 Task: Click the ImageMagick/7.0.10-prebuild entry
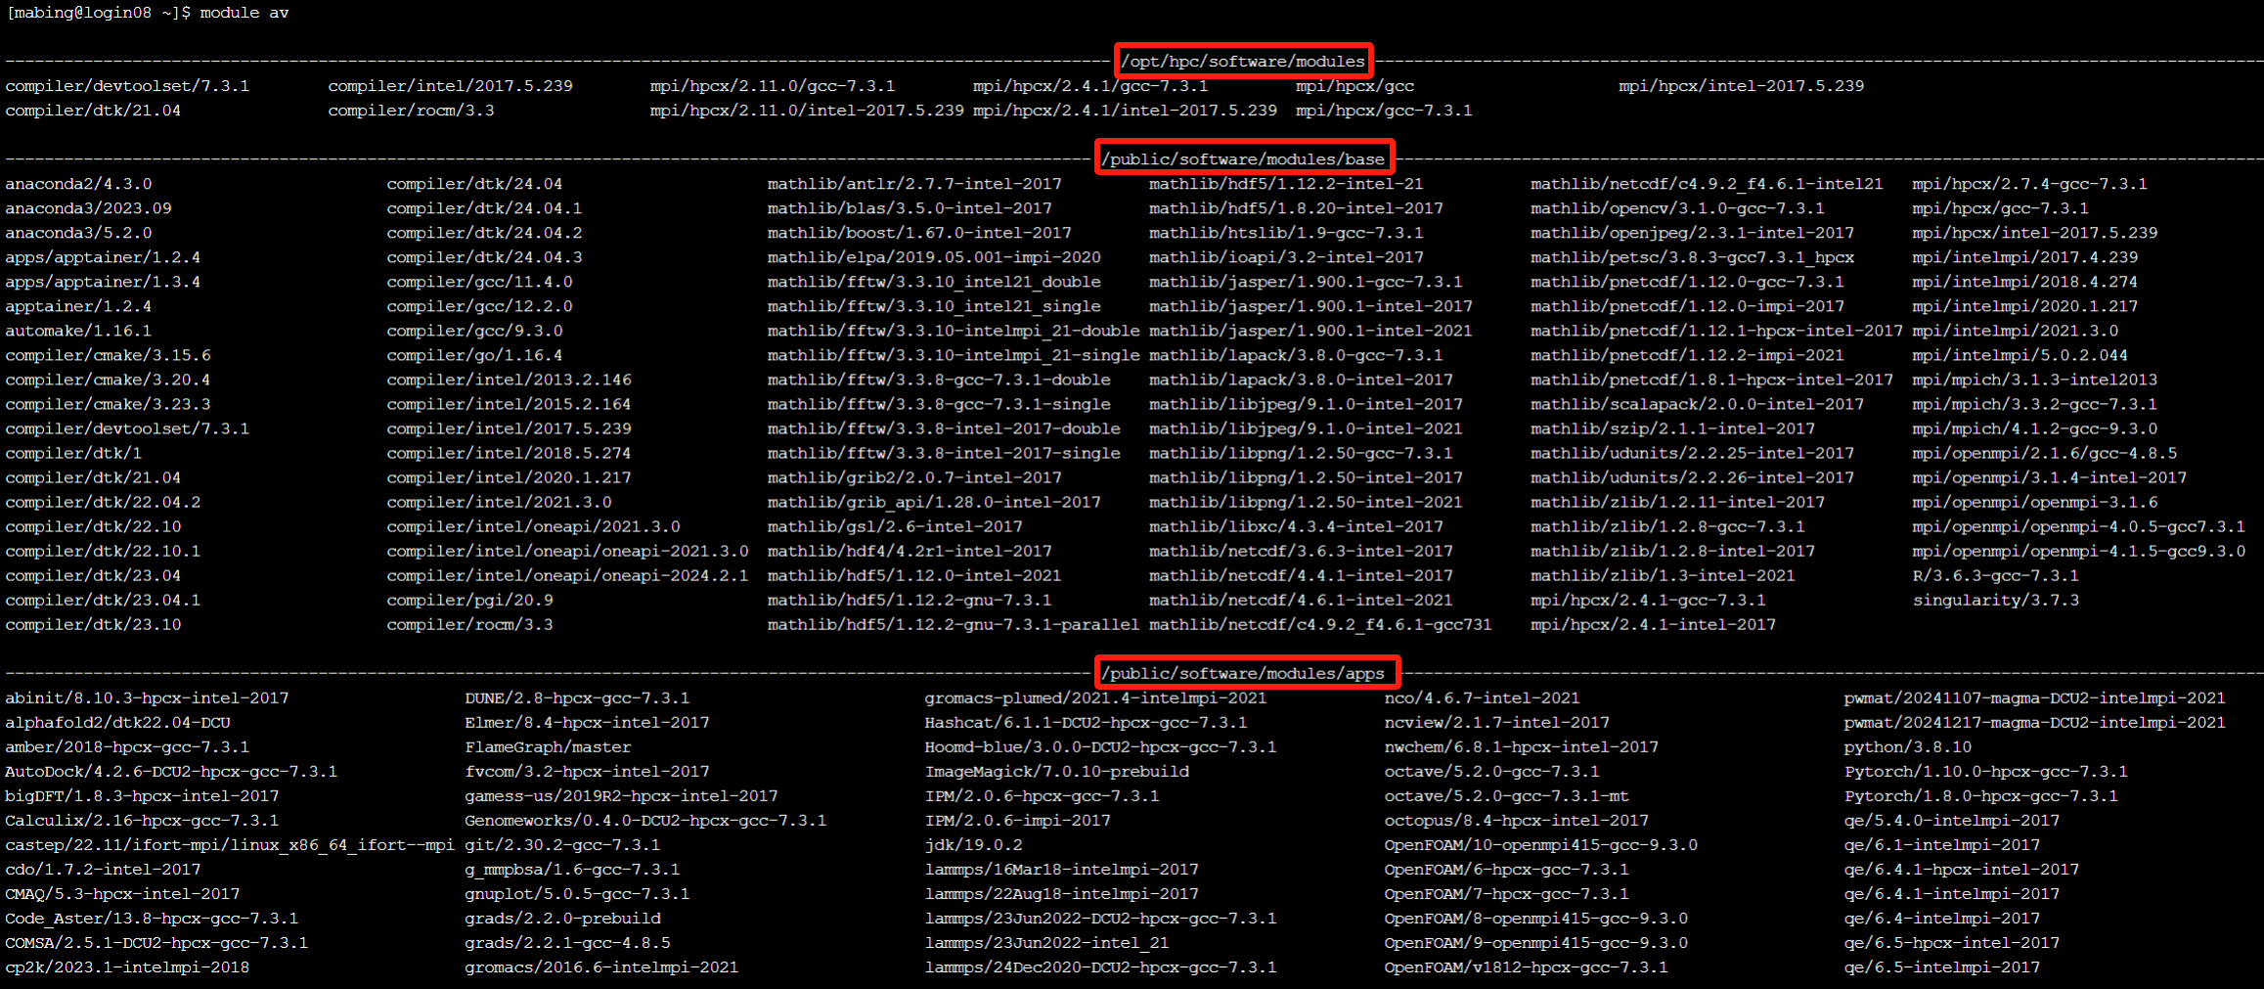[1056, 772]
